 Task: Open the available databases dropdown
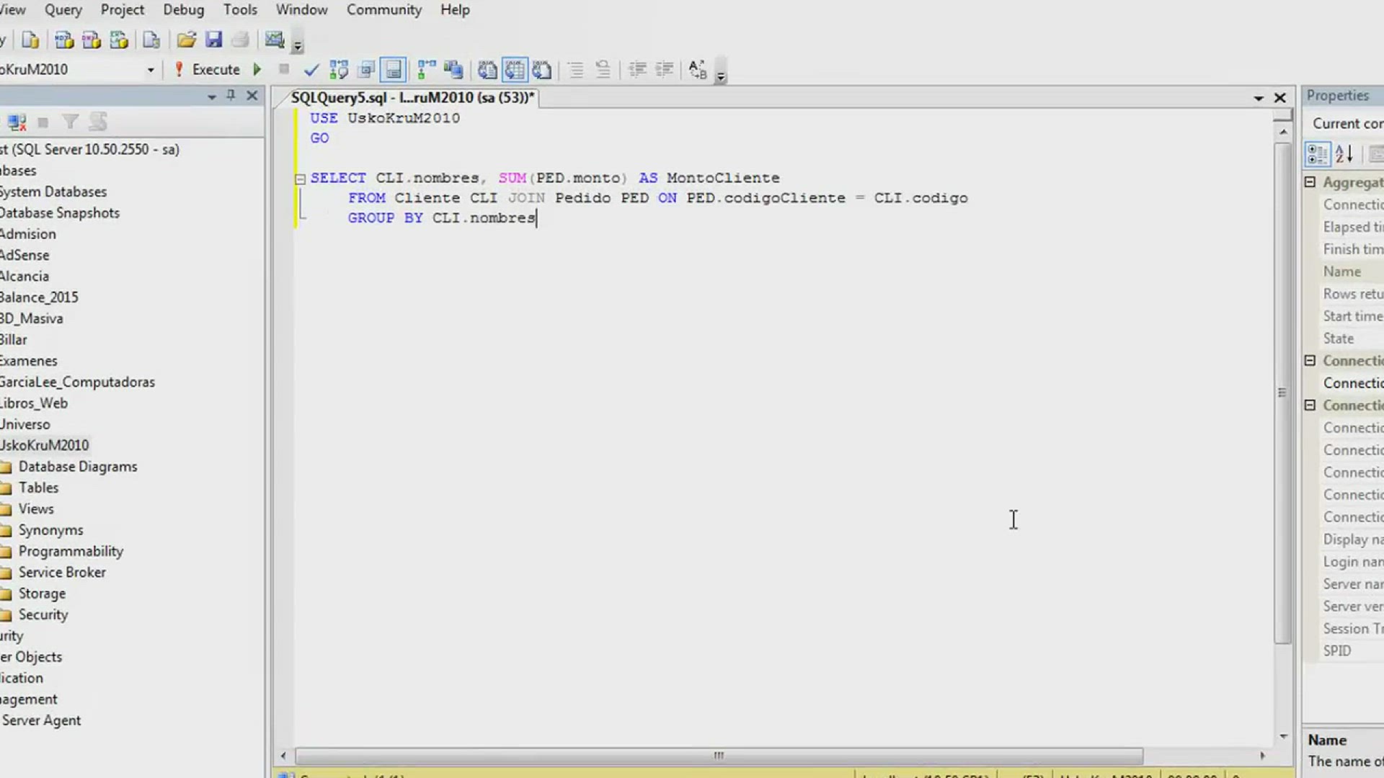pyautogui.click(x=151, y=69)
